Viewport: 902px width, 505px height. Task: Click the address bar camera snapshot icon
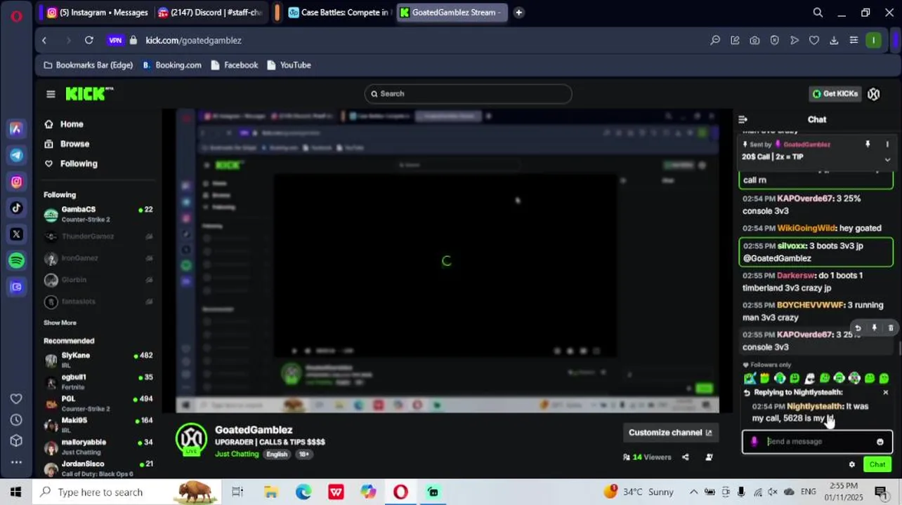754,40
